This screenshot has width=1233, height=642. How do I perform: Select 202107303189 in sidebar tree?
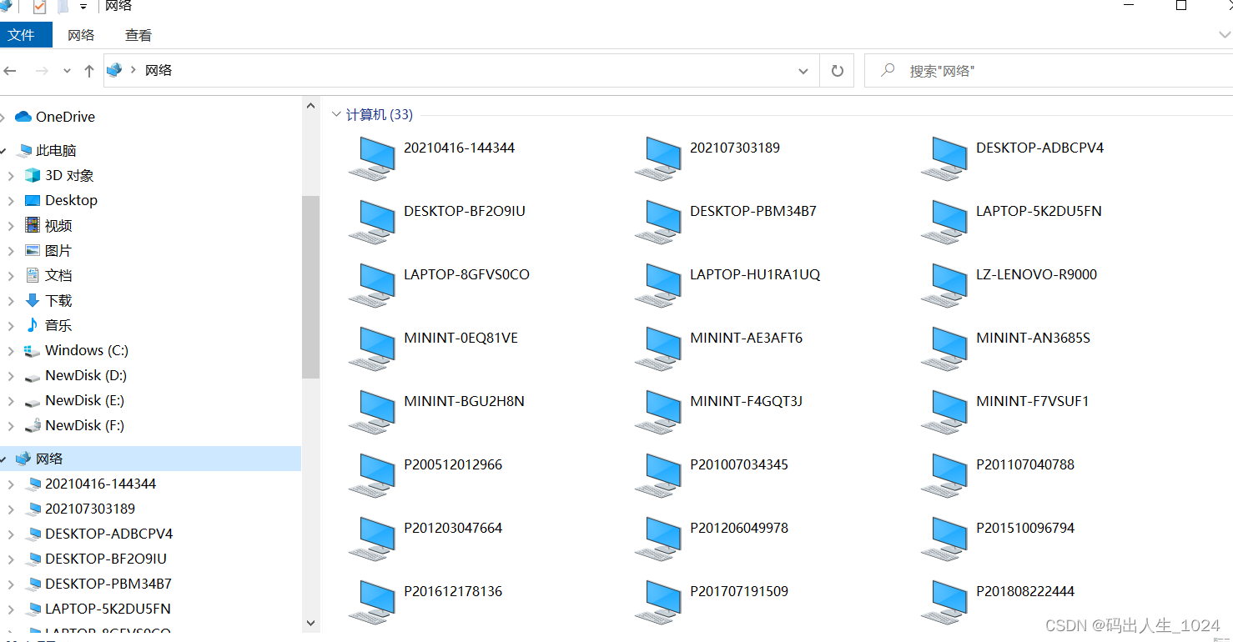(x=81, y=509)
